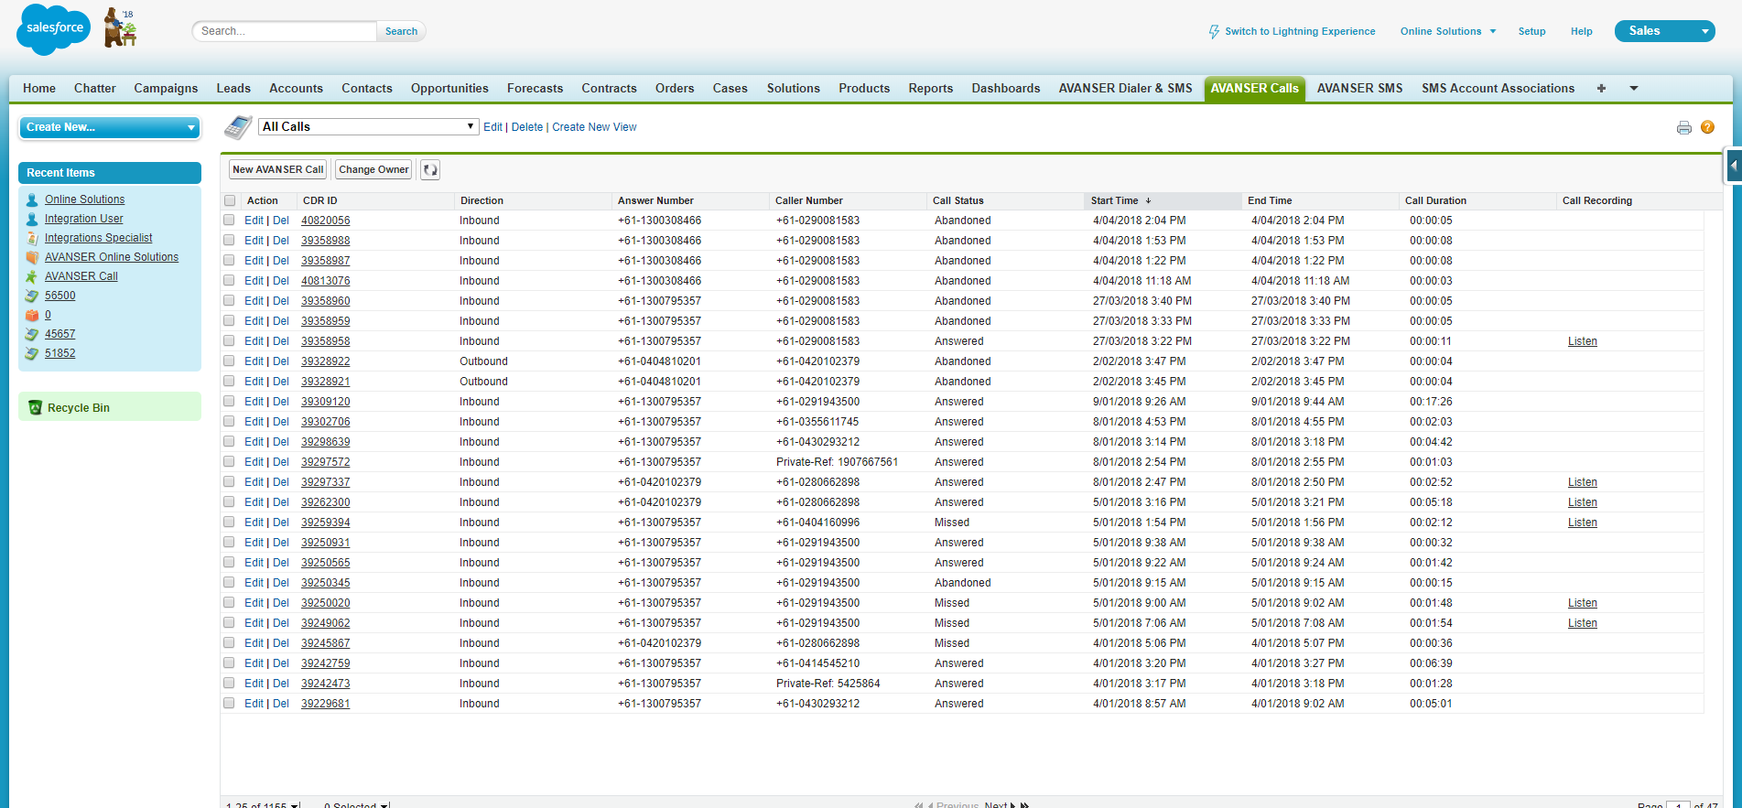Tick the checkbox for call 39328922
The image size is (1742, 808).
tap(229, 361)
